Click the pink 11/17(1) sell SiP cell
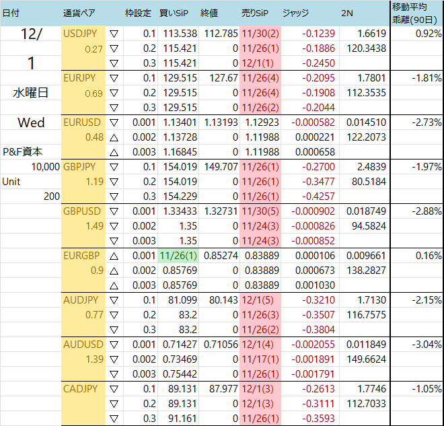This screenshot has height=426, width=444. (260, 359)
